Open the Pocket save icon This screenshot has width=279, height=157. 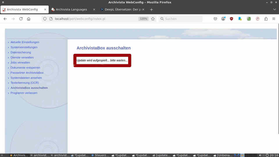215,19
